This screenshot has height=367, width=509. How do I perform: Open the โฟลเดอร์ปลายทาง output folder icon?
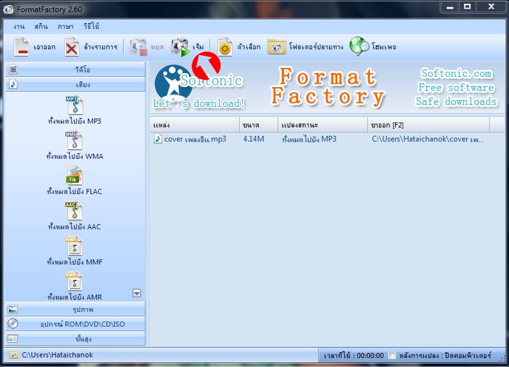click(x=276, y=47)
